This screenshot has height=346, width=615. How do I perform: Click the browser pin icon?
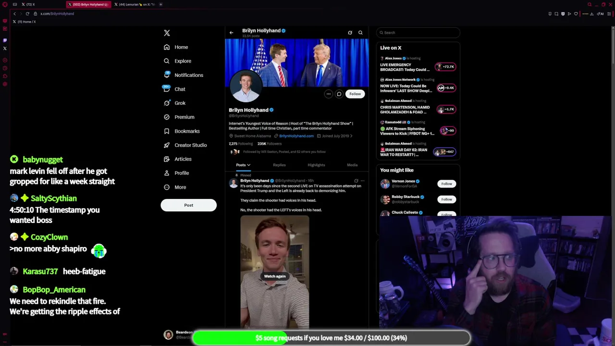pos(550,14)
